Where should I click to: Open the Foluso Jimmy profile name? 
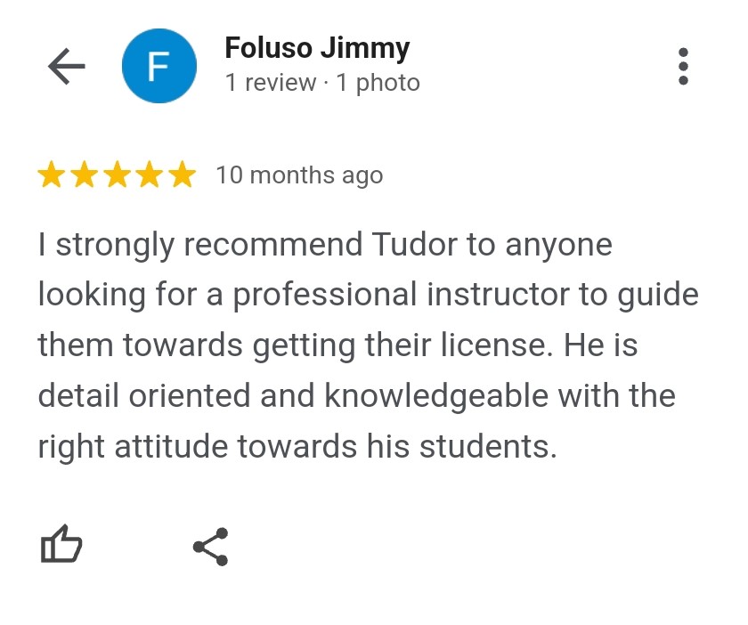317,47
